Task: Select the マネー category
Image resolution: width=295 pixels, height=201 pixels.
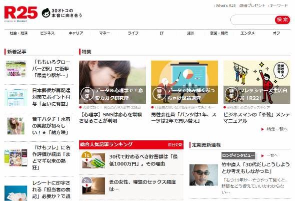Action: [104, 33]
